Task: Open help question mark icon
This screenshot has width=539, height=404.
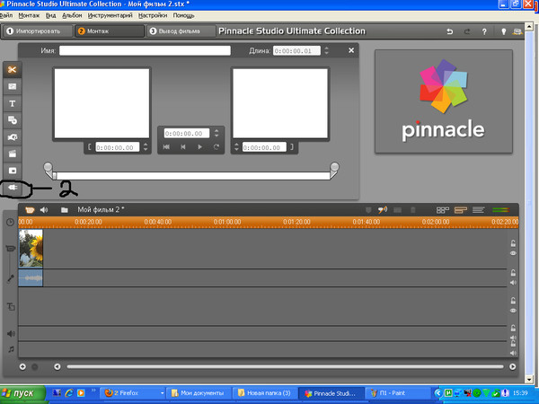Action: 484,31
